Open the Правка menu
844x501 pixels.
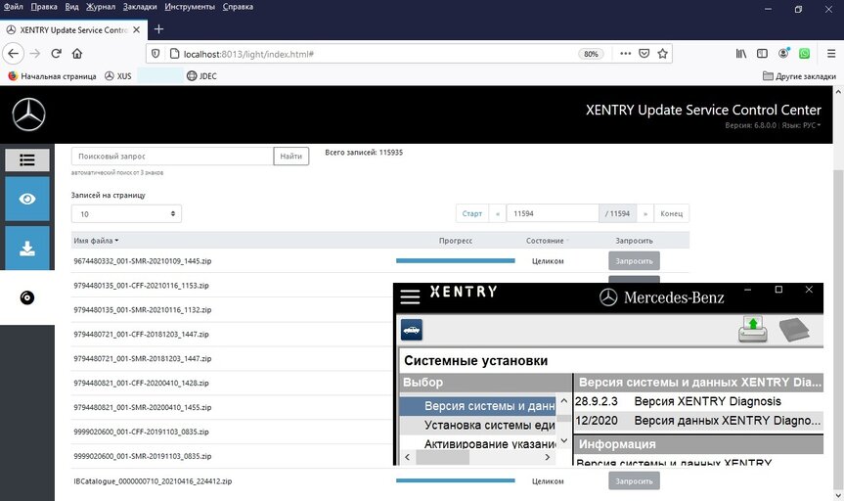tap(44, 7)
